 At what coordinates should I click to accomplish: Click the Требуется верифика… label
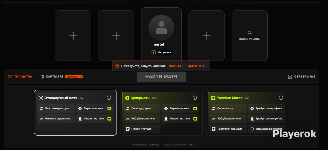[270, 108]
